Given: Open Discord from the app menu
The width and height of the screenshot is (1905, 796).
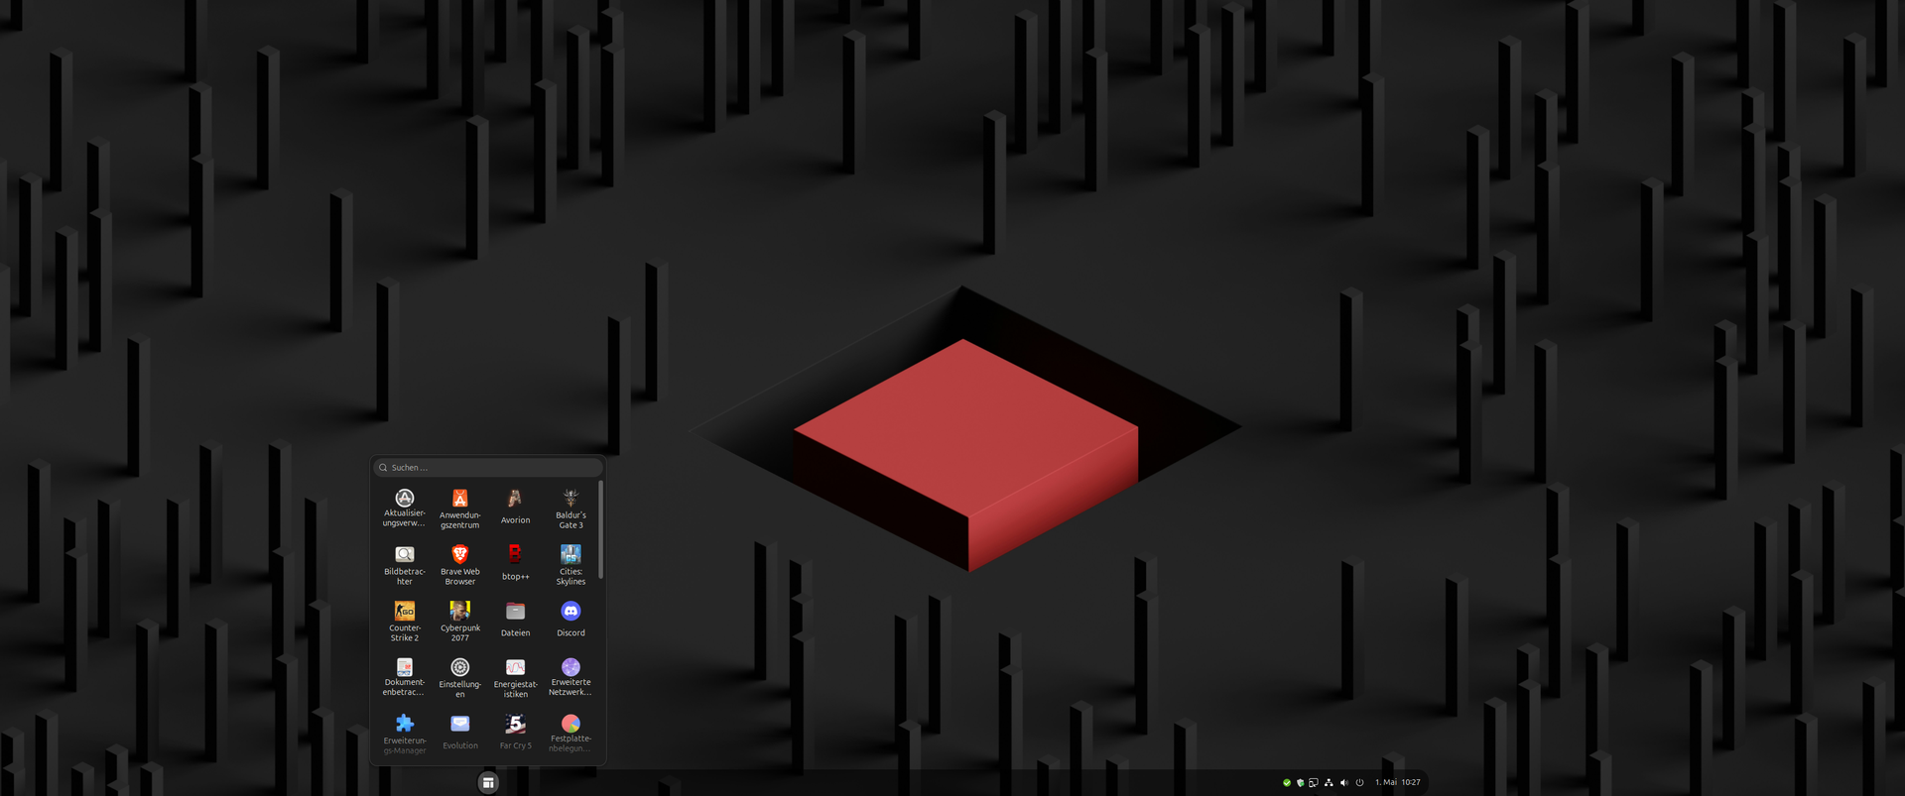Looking at the screenshot, I should [x=571, y=619].
